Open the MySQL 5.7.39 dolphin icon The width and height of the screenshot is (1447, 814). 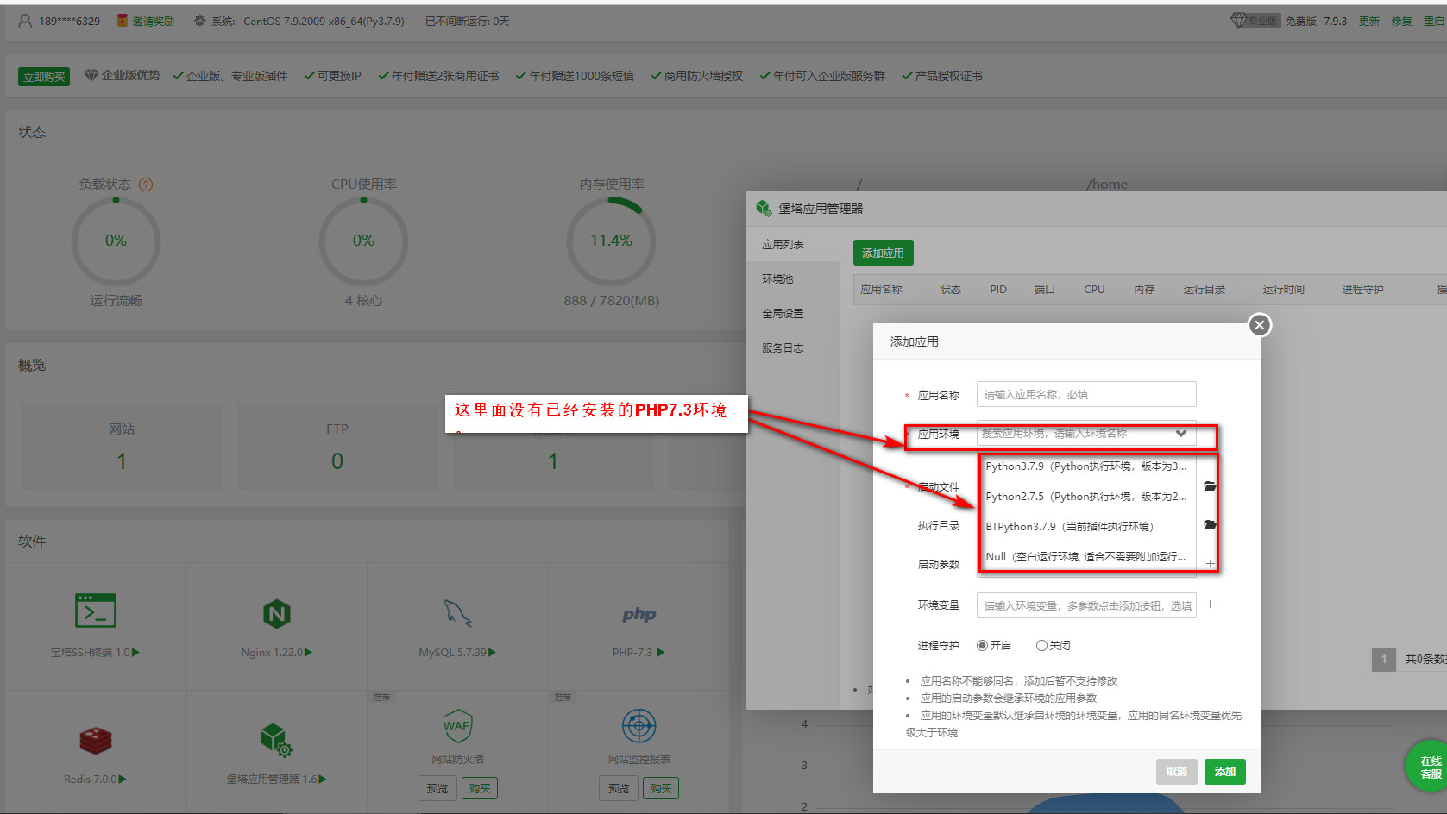pos(457,613)
